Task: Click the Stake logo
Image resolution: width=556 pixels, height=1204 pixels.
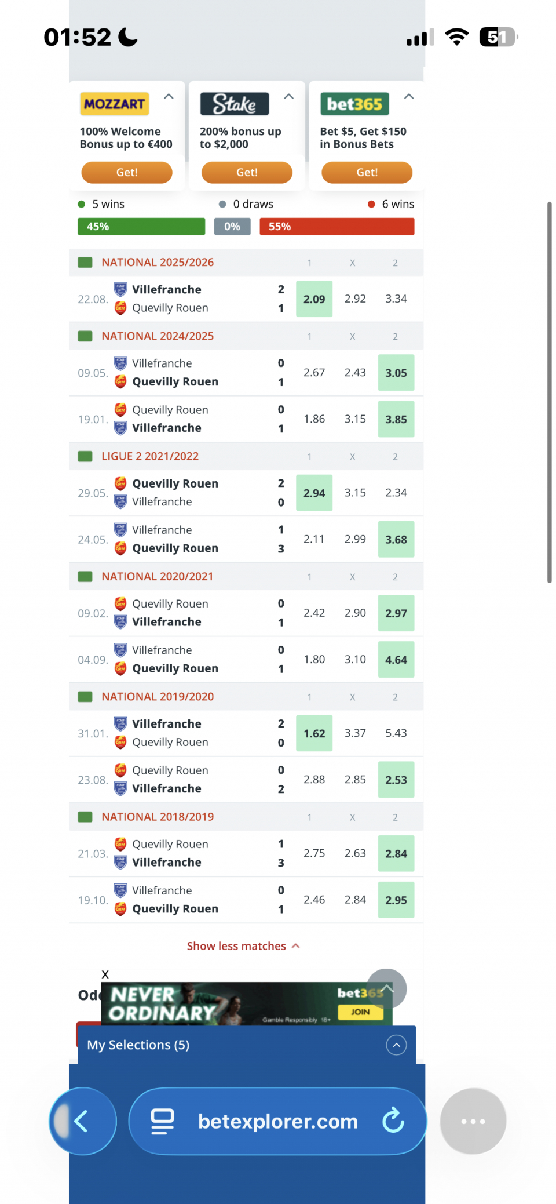Action: point(234,104)
